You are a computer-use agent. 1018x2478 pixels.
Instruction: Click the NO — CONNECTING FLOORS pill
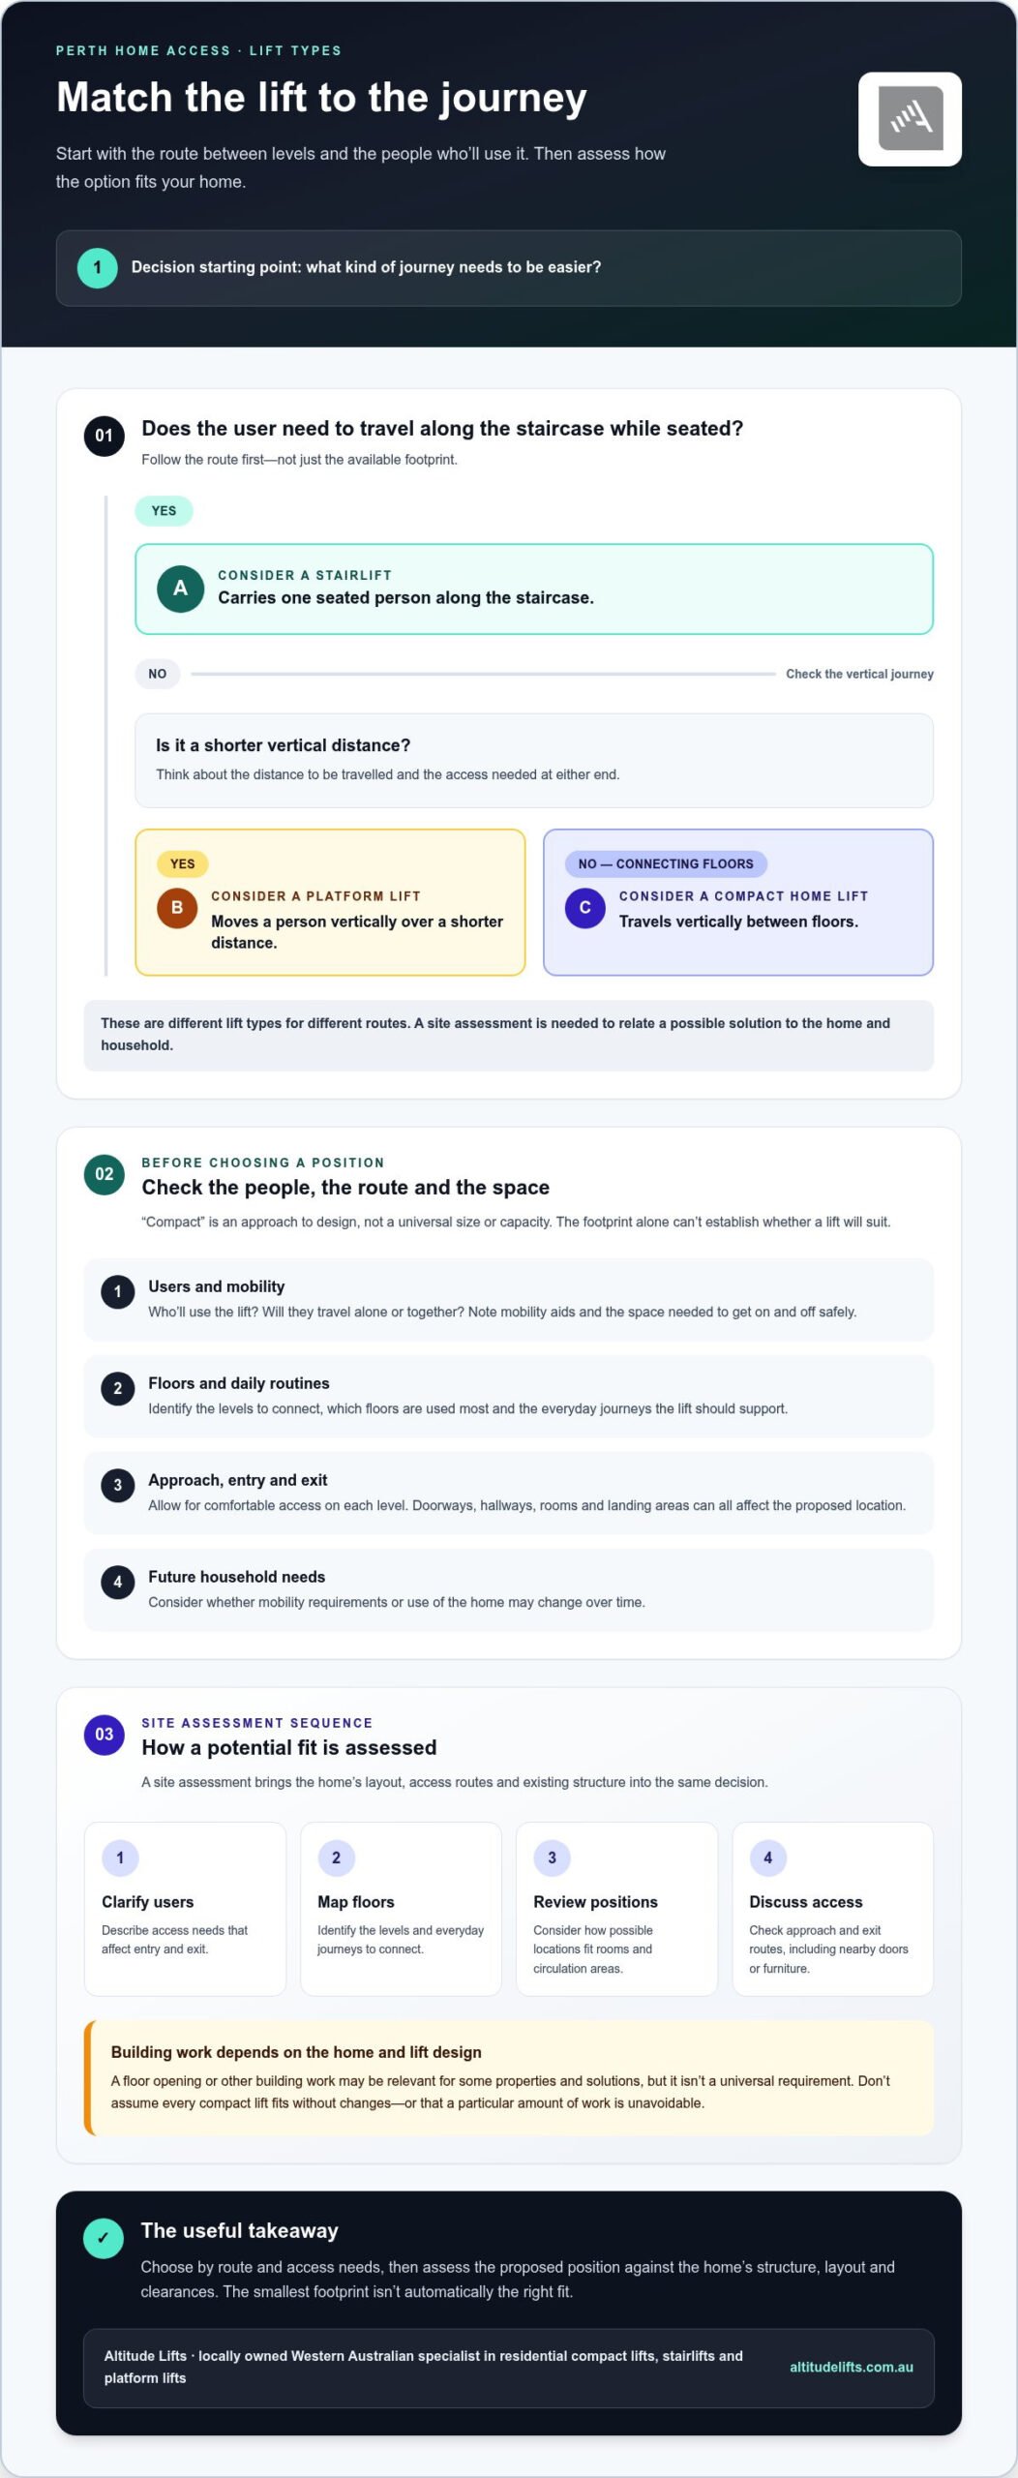(x=666, y=863)
